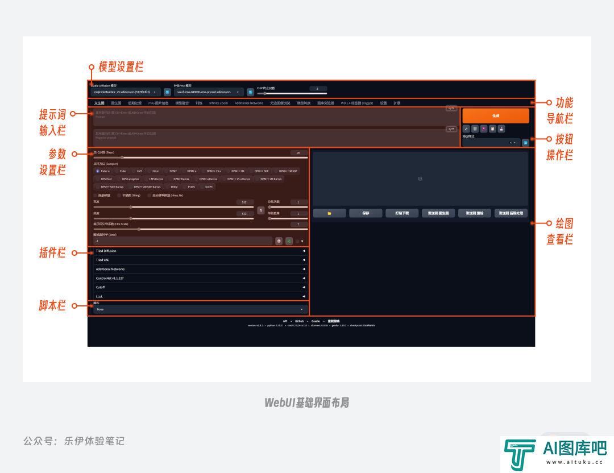This screenshot has width=614, height=473.
Task: Open the output folder with the folder icon
Action: pos(329,213)
